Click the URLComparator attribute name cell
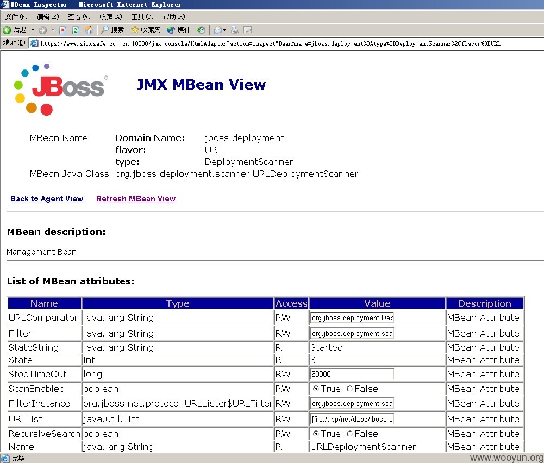544x463 pixels. [x=45, y=318]
